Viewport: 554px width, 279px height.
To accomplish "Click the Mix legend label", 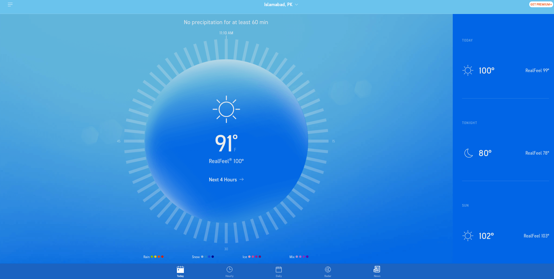I will click(x=292, y=257).
